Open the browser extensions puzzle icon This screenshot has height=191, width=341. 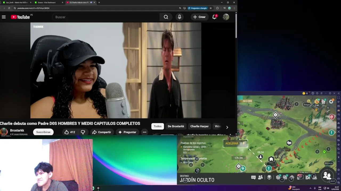click(x=217, y=8)
